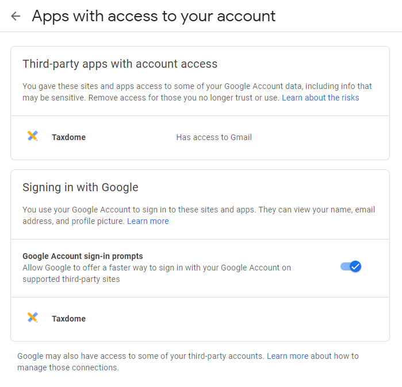Click "Allow Google to offer a faster way" description
The image size is (402, 387).
pyautogui.click(x=156, y=268)
